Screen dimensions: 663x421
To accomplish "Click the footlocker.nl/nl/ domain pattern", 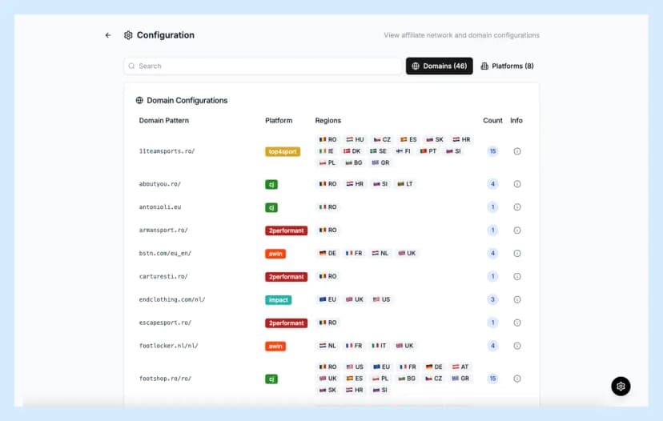I will 168,347.
